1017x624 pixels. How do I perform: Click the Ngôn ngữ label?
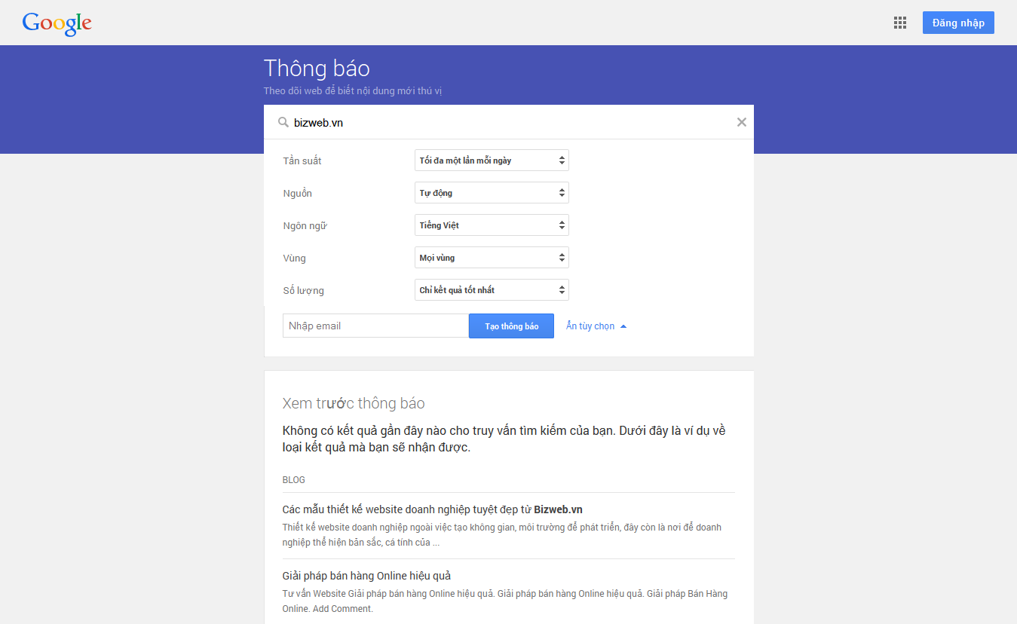tap(305, 226)
